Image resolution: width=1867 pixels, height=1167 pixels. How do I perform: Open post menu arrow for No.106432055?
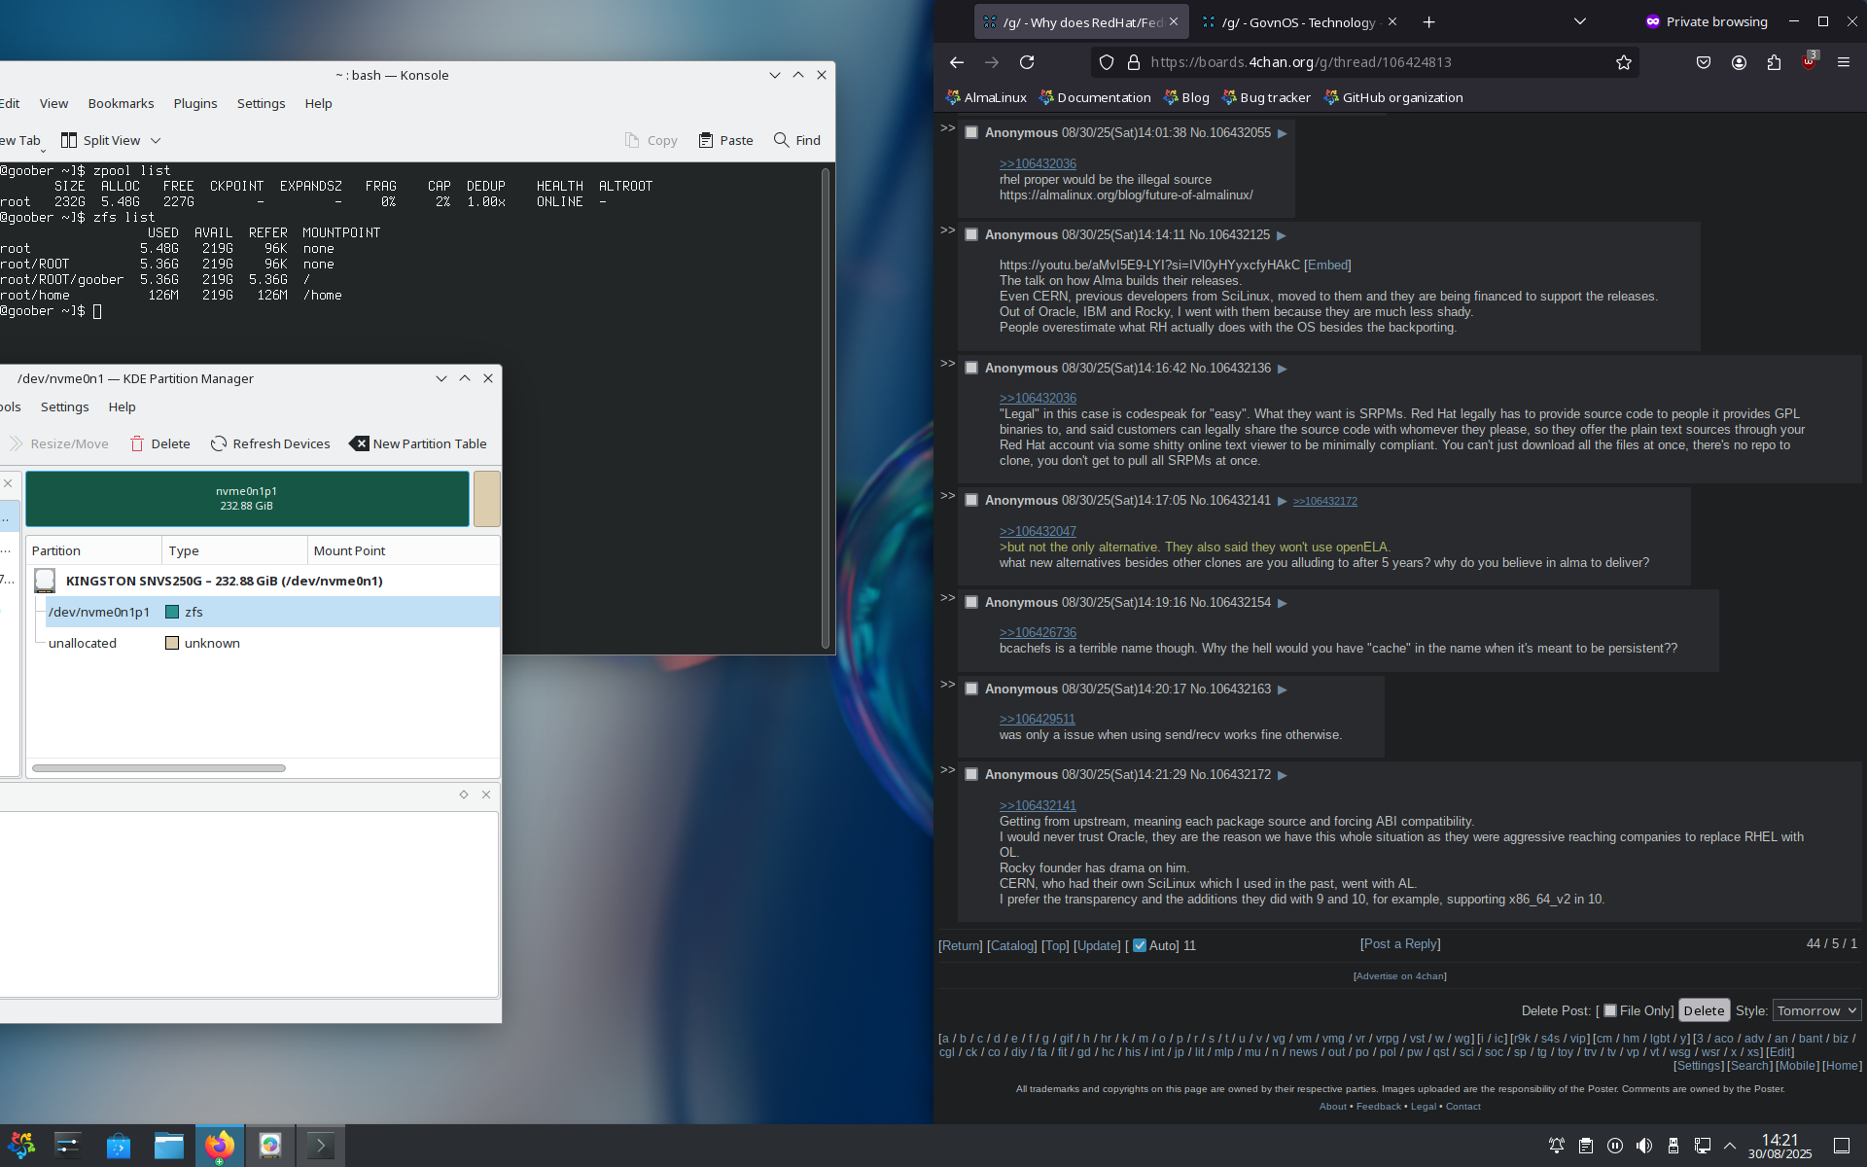pyautogui.click(x=1283, y=133)
